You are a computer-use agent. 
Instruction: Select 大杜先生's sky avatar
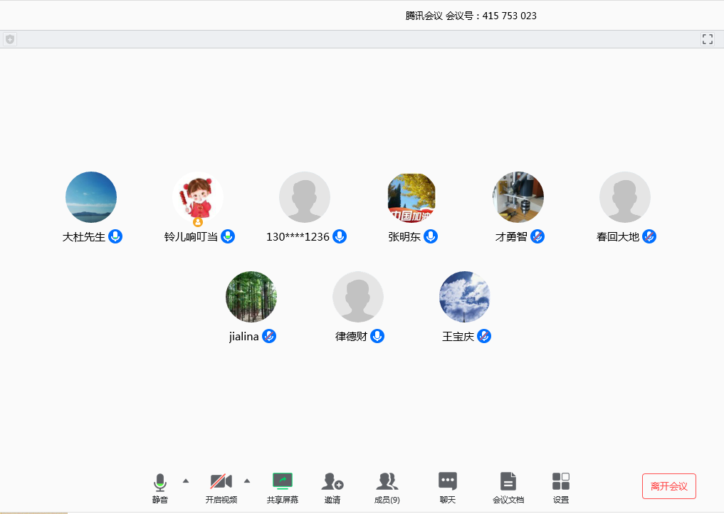click(91, 197)
